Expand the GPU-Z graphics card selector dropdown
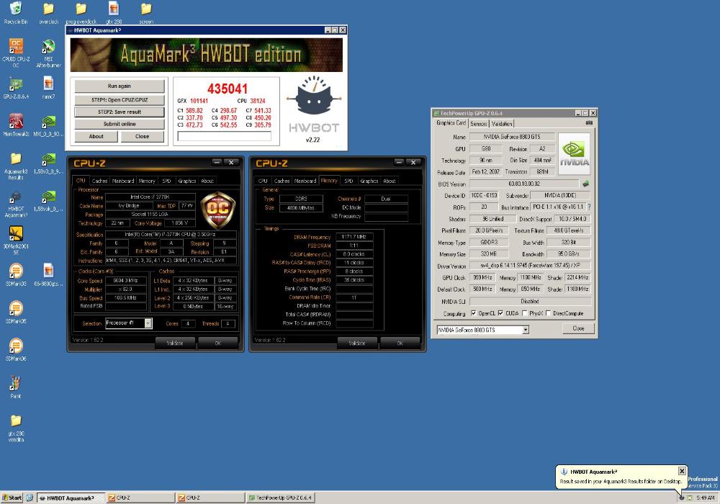This screenshot has height=504, width=720. point(526,330)
